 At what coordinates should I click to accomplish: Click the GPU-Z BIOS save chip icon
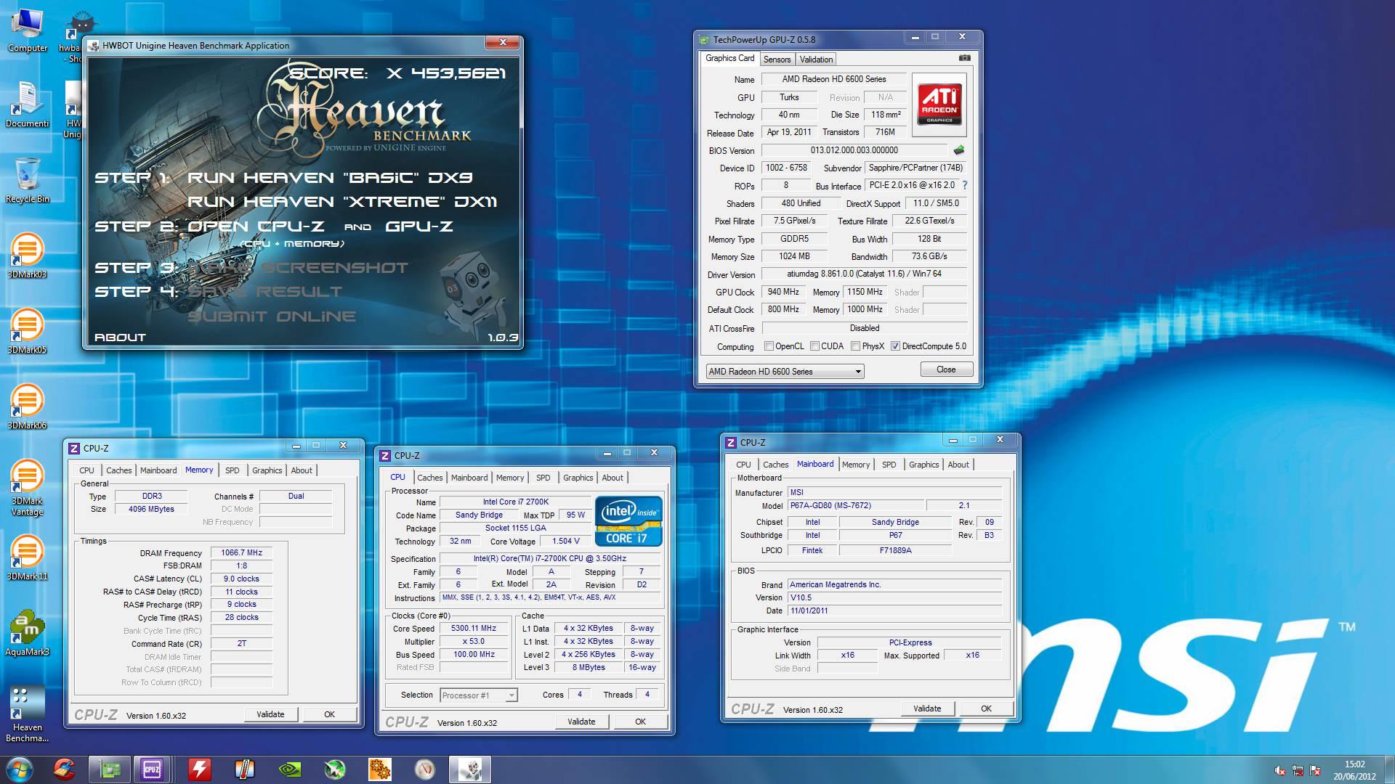click(x=959, y=150)
